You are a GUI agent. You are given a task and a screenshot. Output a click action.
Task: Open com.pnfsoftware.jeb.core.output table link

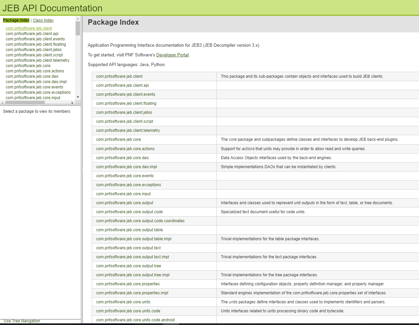(125, 203)
